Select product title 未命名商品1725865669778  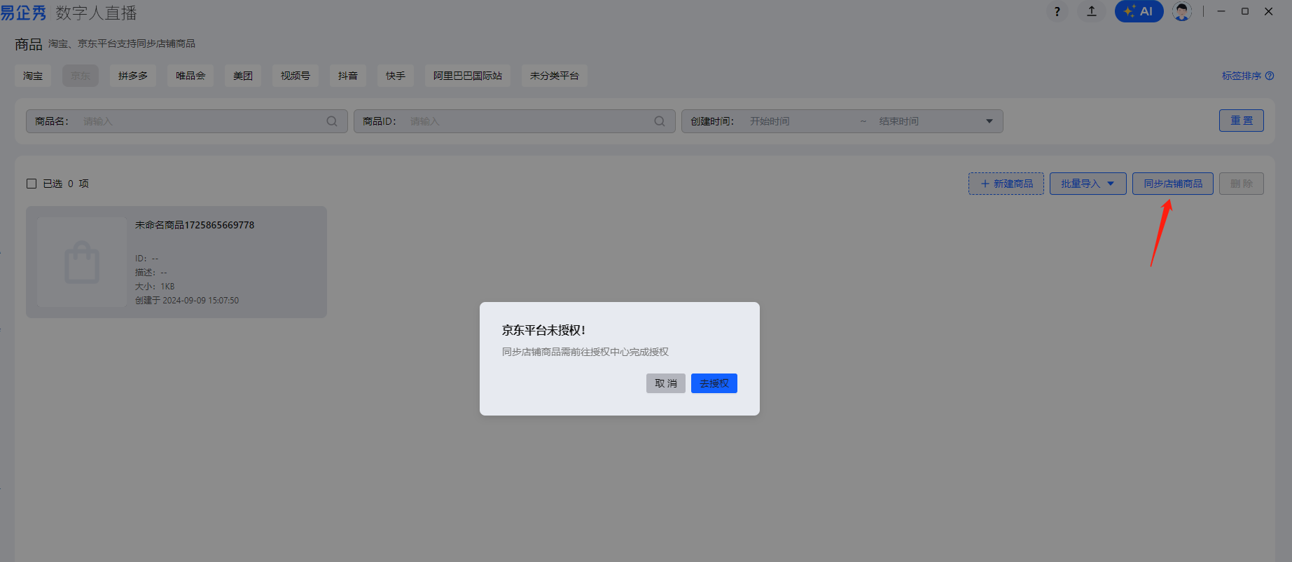[x=195, y=225]
